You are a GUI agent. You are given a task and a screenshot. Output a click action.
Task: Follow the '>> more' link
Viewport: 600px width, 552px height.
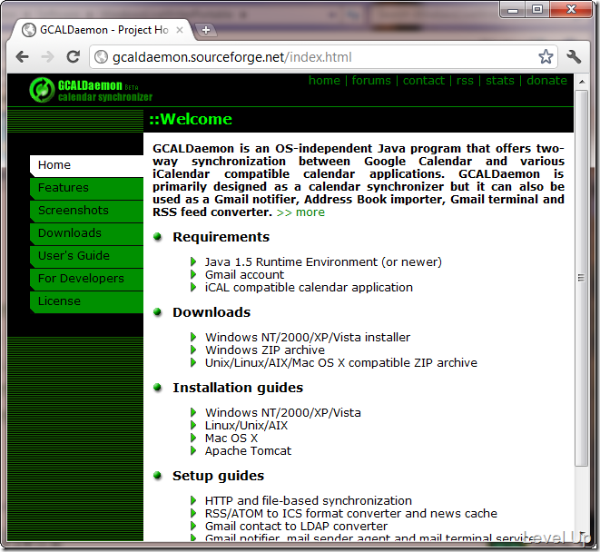300,212
